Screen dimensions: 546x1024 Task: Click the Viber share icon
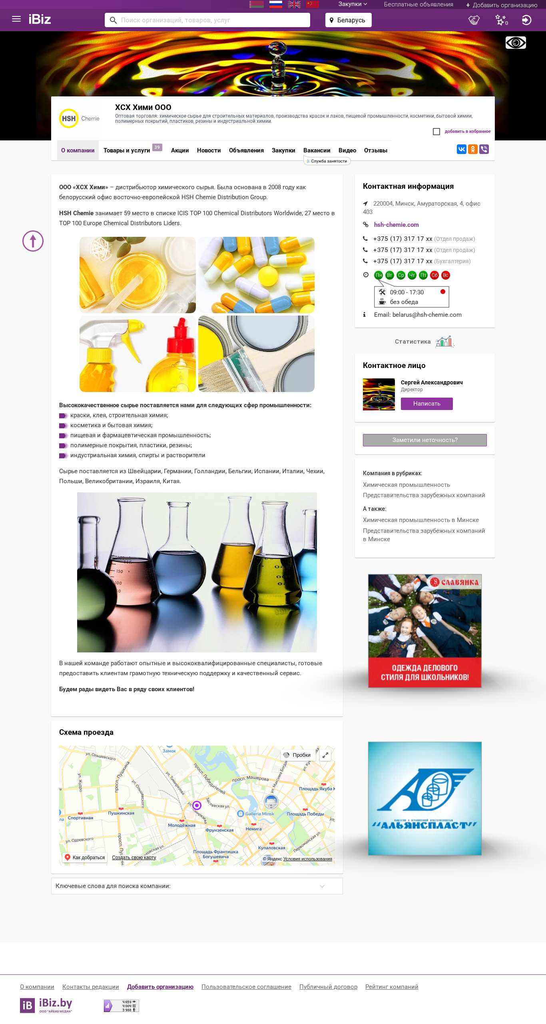[x=484, y=149]
